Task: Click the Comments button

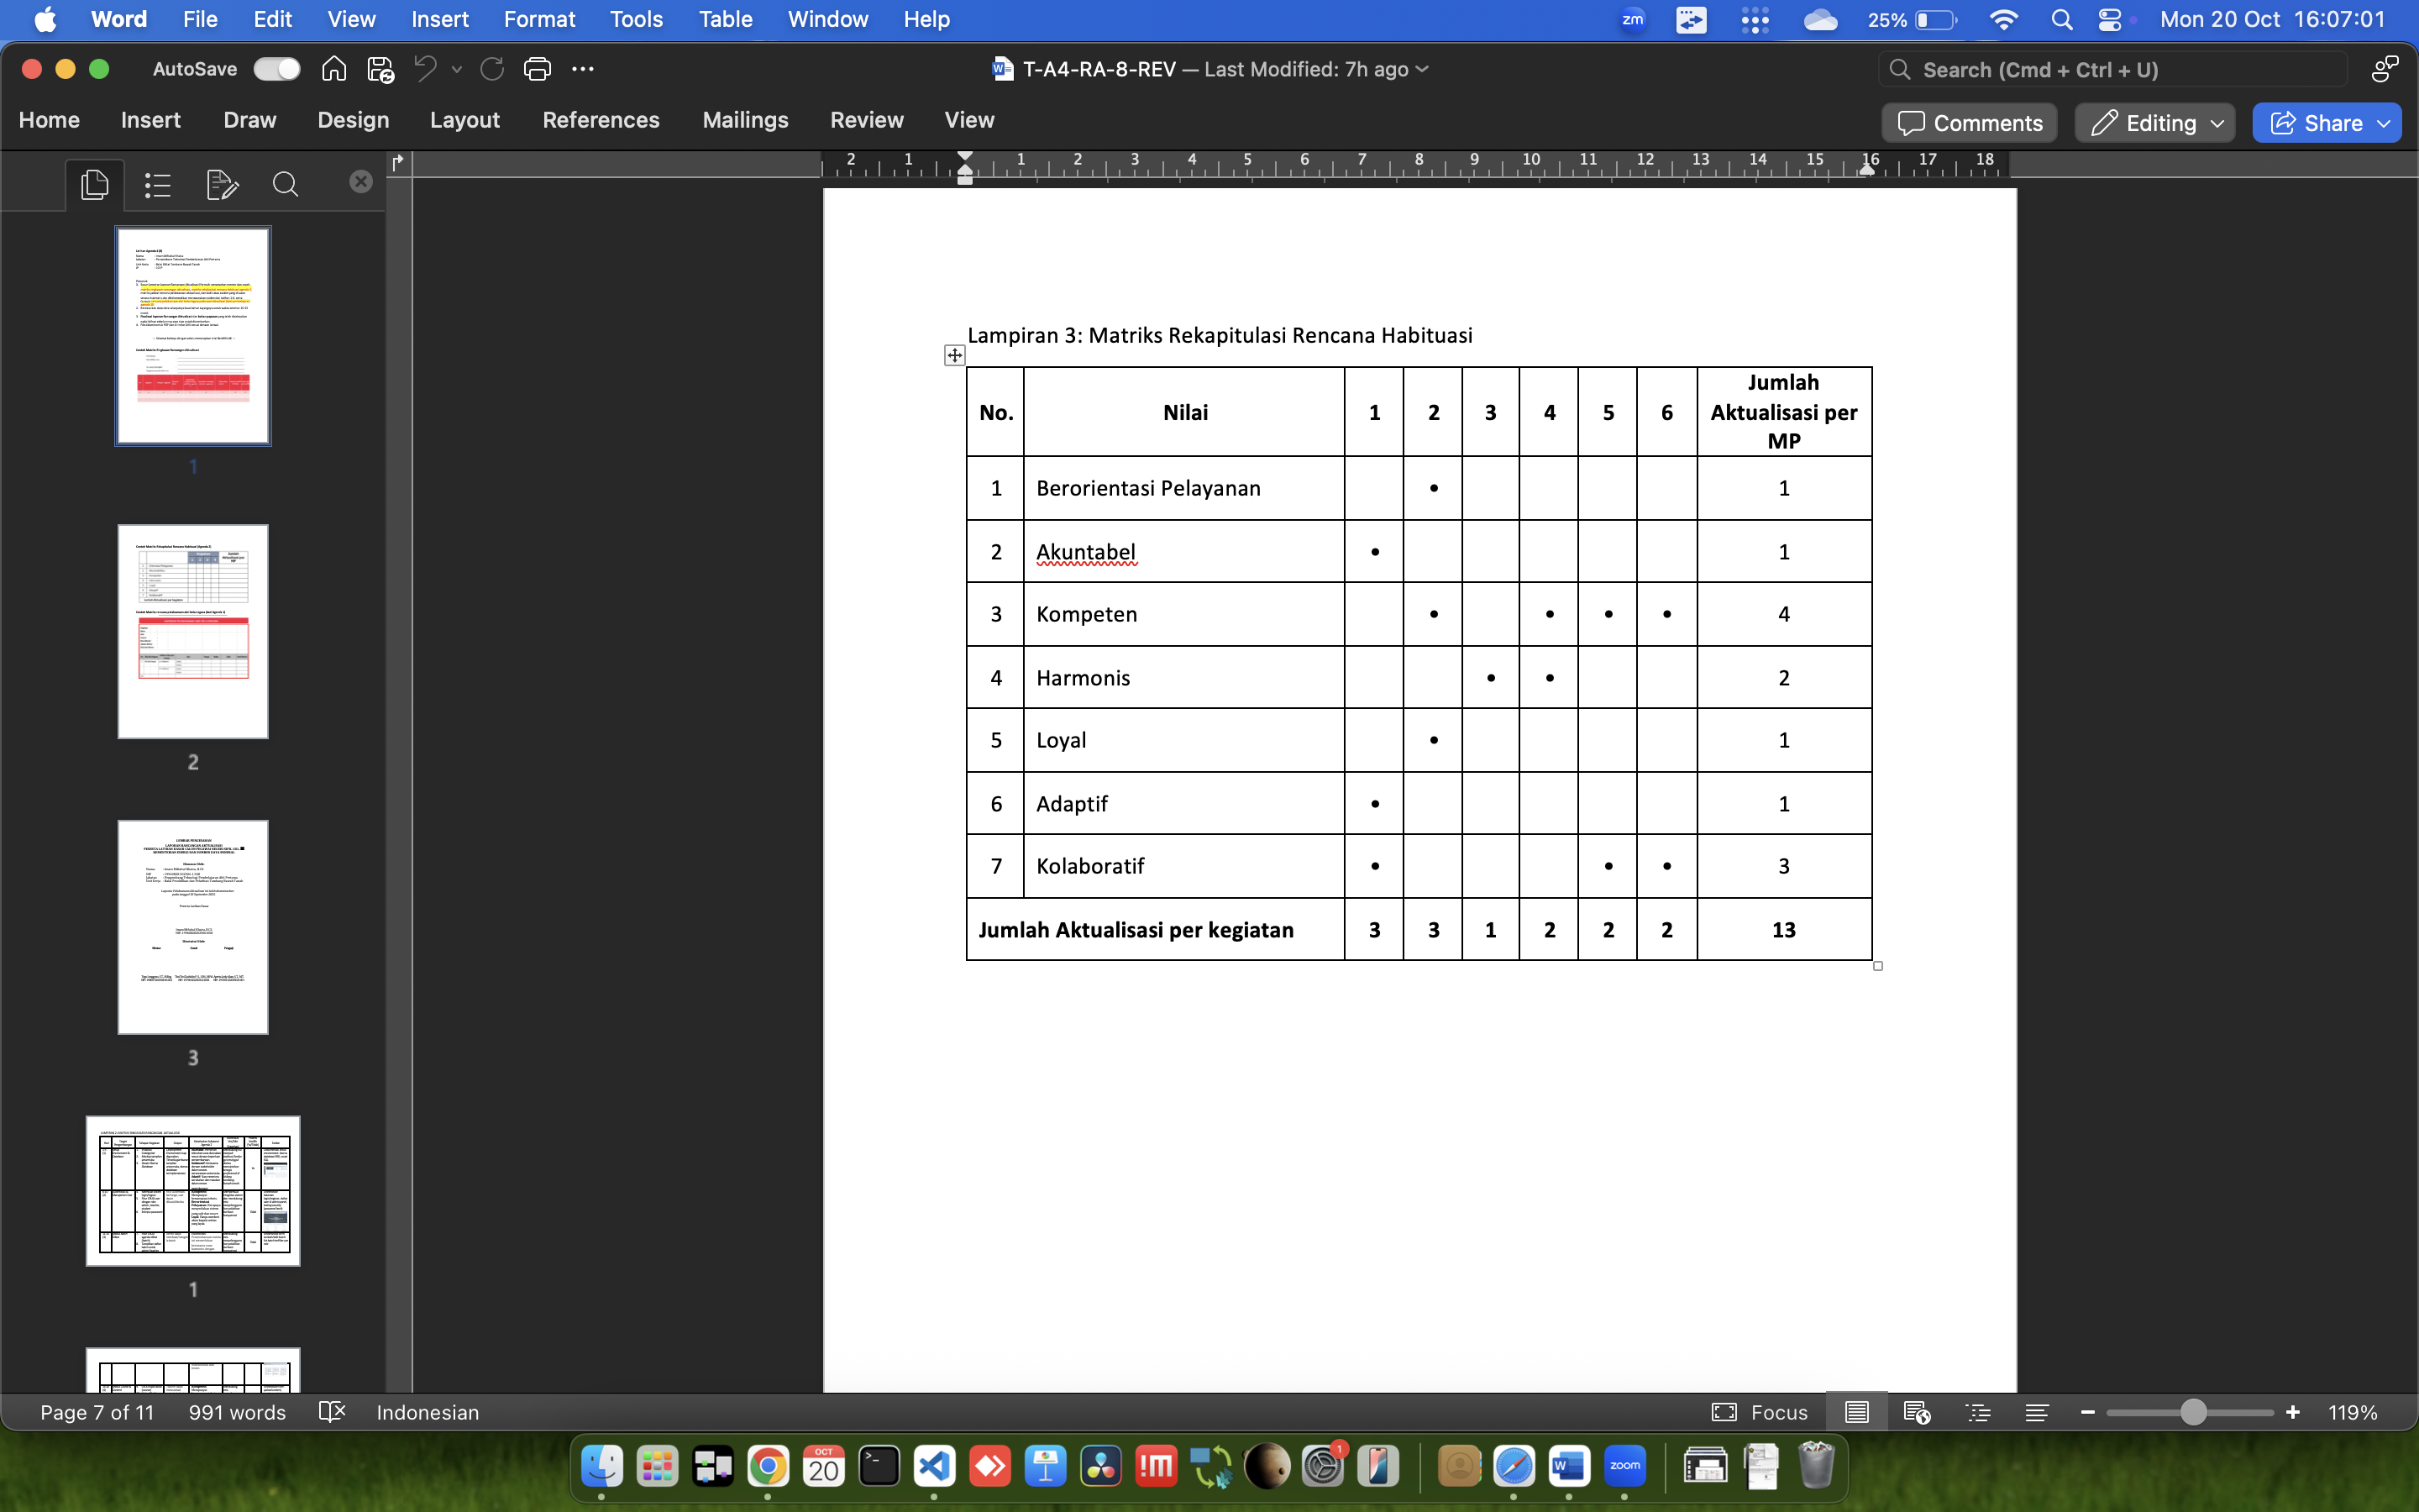Action: pos(1969,123)
